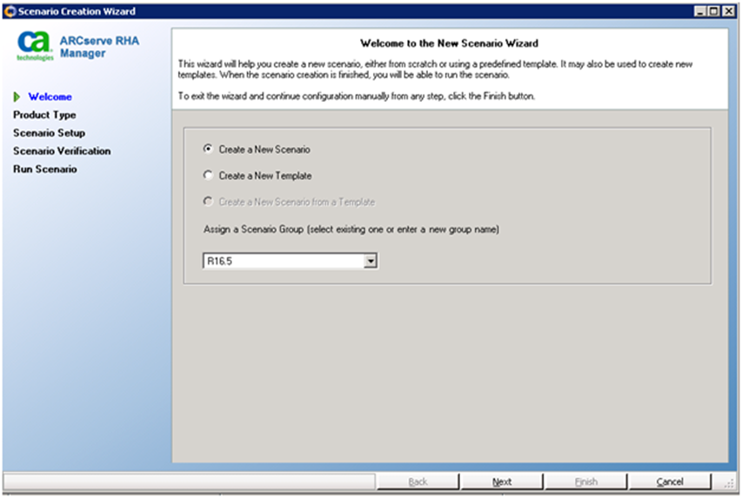This screenshot has width=742, height=498.
Task: Click the Assign a Scenario Group label
Action: pyautogui.click(x=351, y=229)
